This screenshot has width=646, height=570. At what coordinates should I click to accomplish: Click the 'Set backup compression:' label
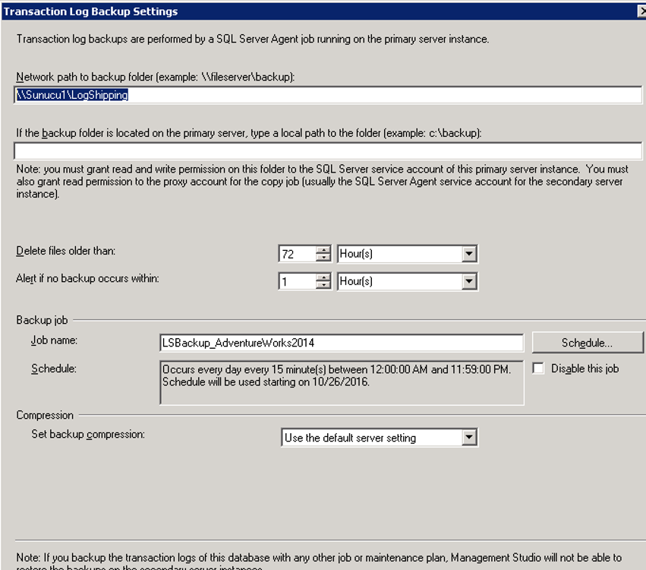pyautogui.click(x=88, y=434)
